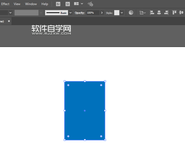Click the top-right live corner widget
This screenshot has height=151, width=185.
101,85
